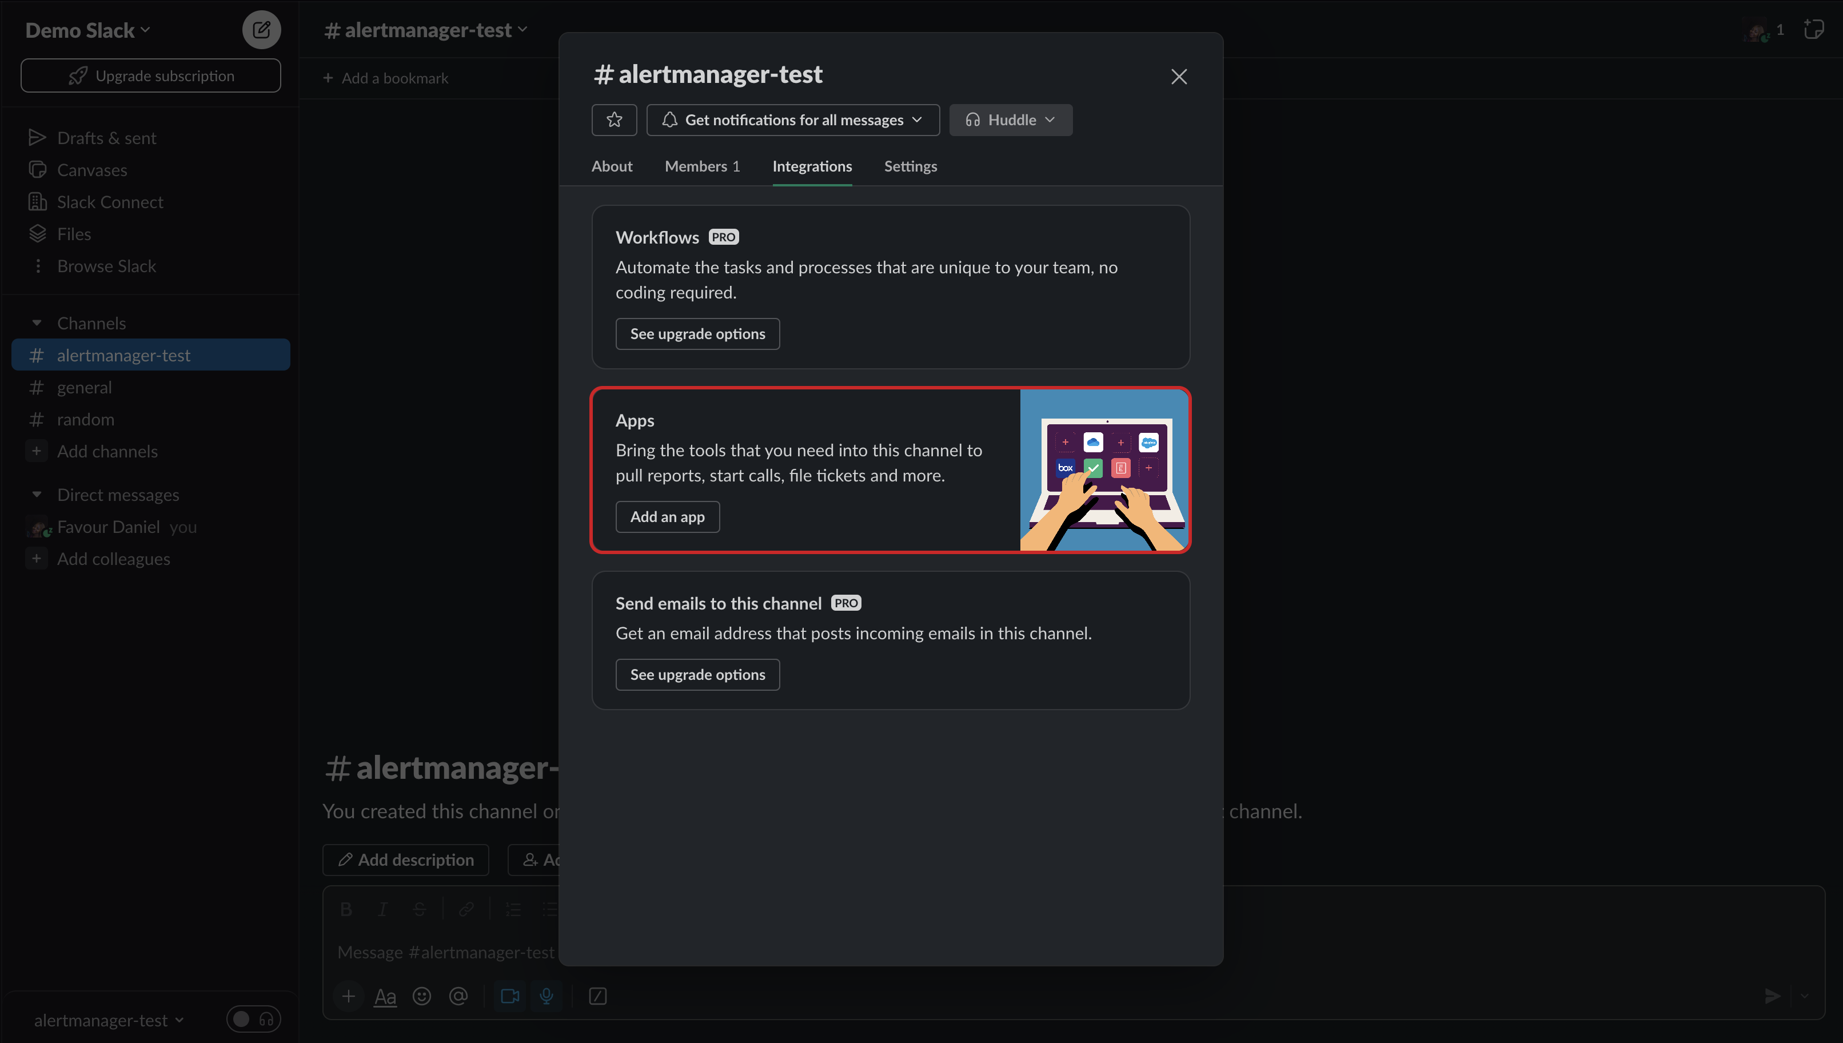Toggle the huddle switch at bottom left
The height and width of the screenshot is (1043, 1843).
[x=253, y=1020]
